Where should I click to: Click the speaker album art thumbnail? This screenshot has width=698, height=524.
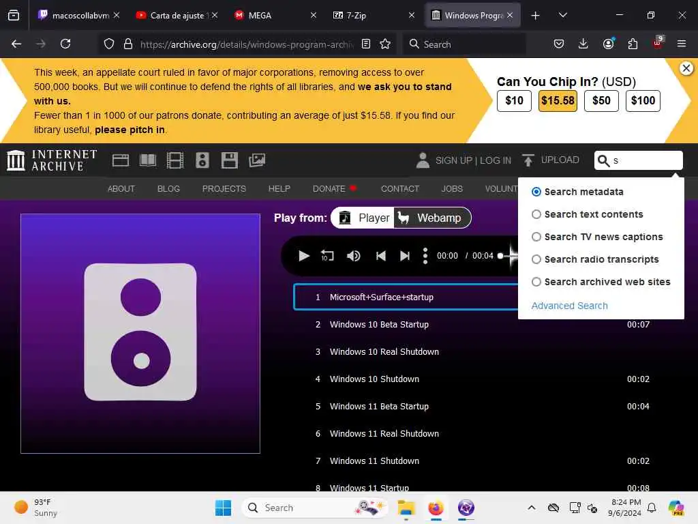click(140, 333)
